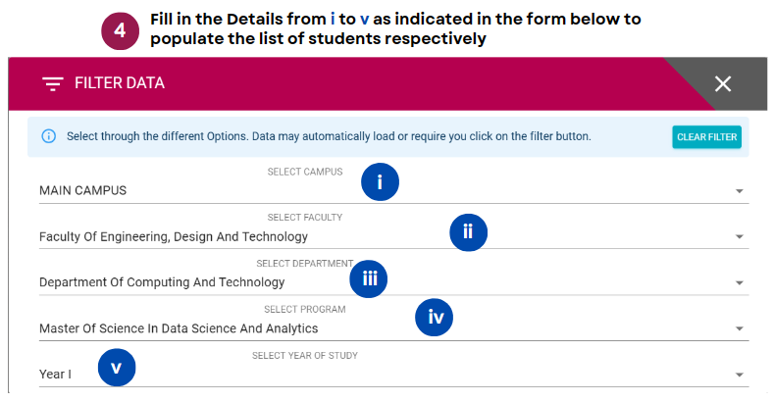Expand the Select Year of Study arrow
This screenshot has height=402, width=773.
pos(739,375)
